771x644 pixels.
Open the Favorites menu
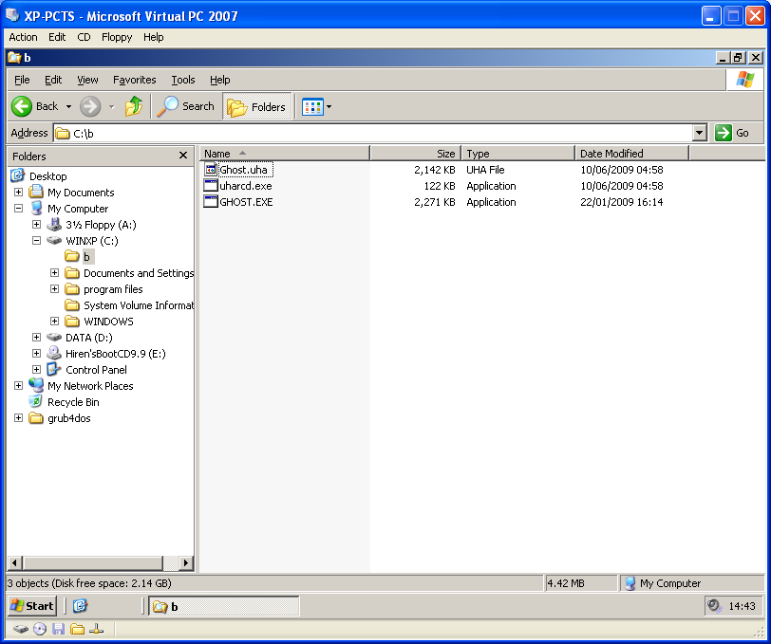click(x=134, y=80)
